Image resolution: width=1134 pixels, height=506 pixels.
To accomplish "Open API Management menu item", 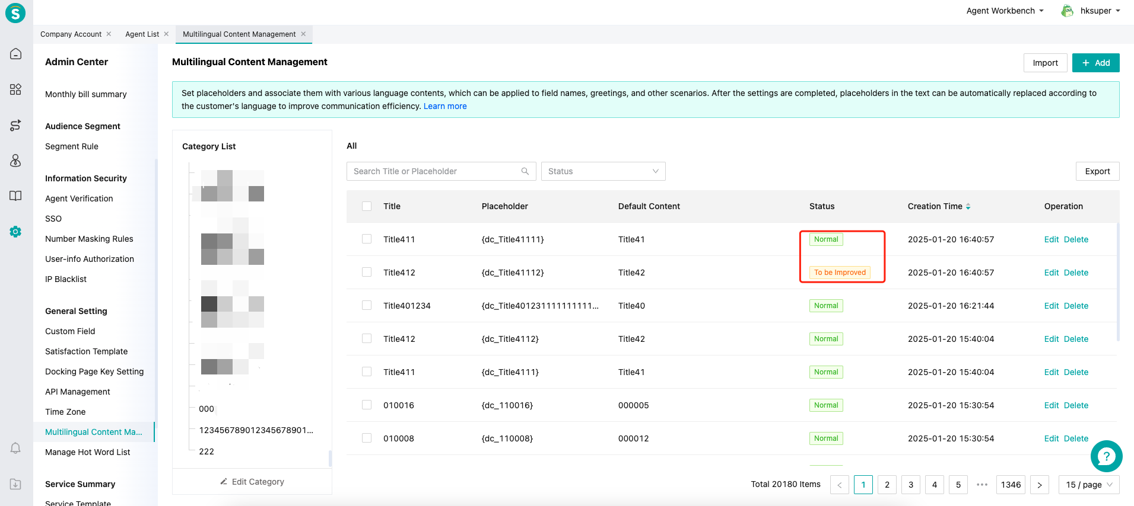I will 78,392.
